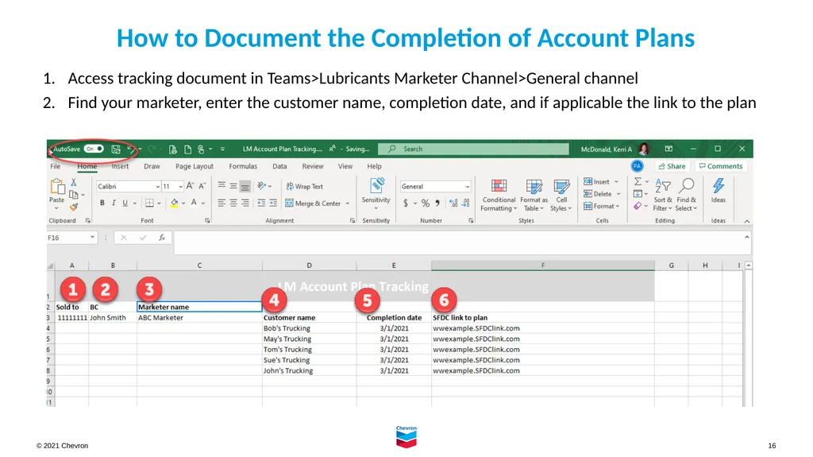Click Merge & Center button
The width and height of the screenshot is (813, 457).
point(313,203)
